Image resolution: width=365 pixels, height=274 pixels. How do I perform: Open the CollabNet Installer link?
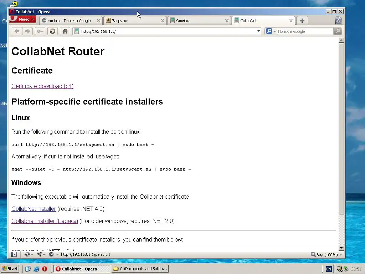pyautogui.click(x=34, y=209)
